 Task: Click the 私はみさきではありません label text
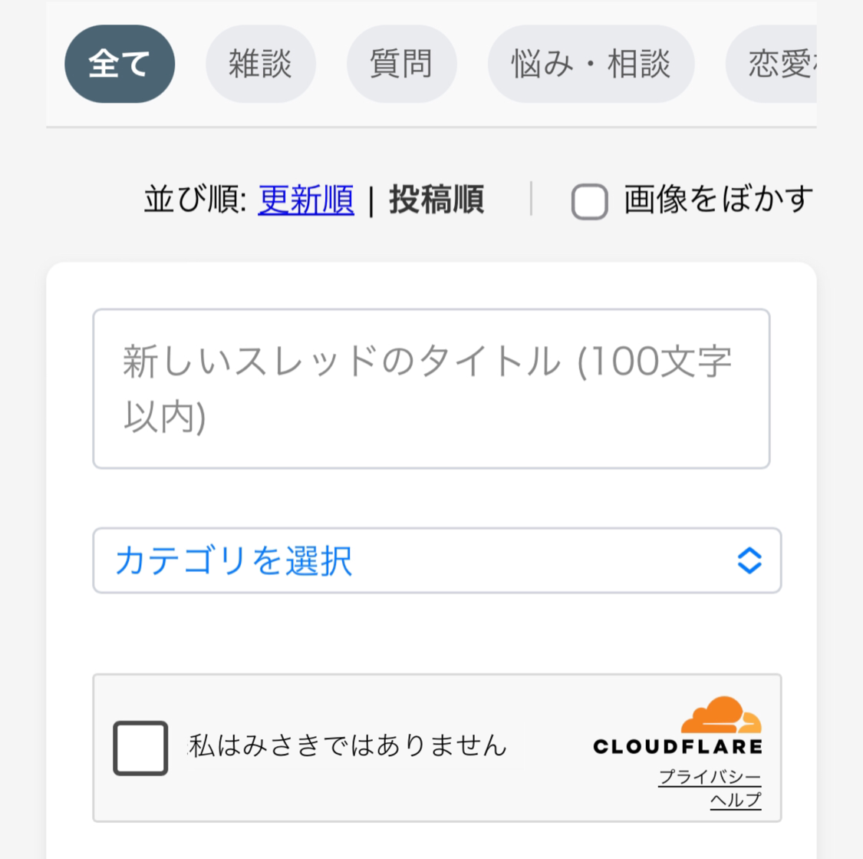click(x=348, y=745)
